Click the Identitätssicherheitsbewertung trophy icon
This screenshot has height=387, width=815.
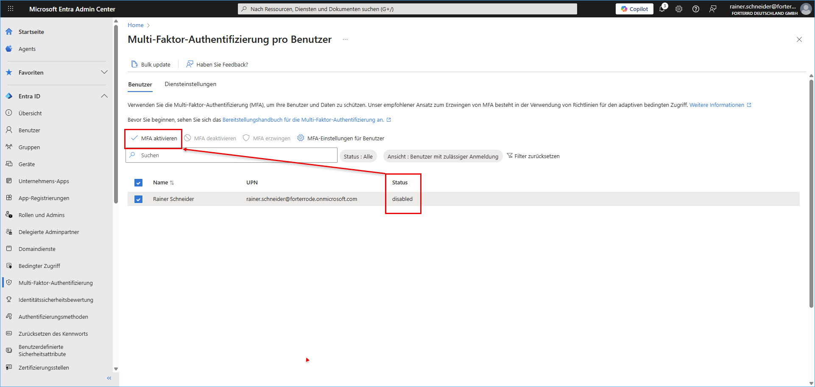pos(9,300)
